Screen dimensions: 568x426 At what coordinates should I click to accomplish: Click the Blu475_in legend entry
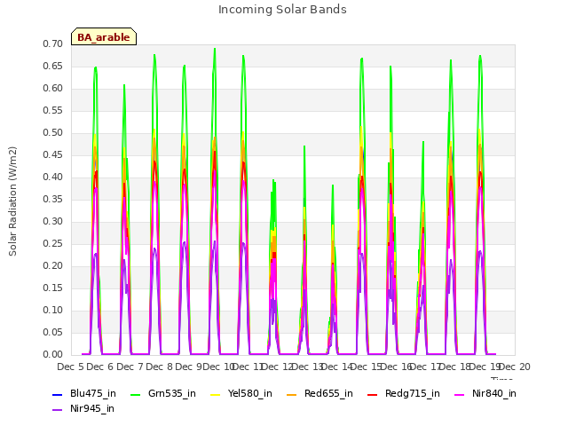84,393
